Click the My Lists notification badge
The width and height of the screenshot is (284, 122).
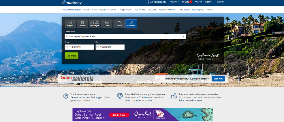coord(191,2)
